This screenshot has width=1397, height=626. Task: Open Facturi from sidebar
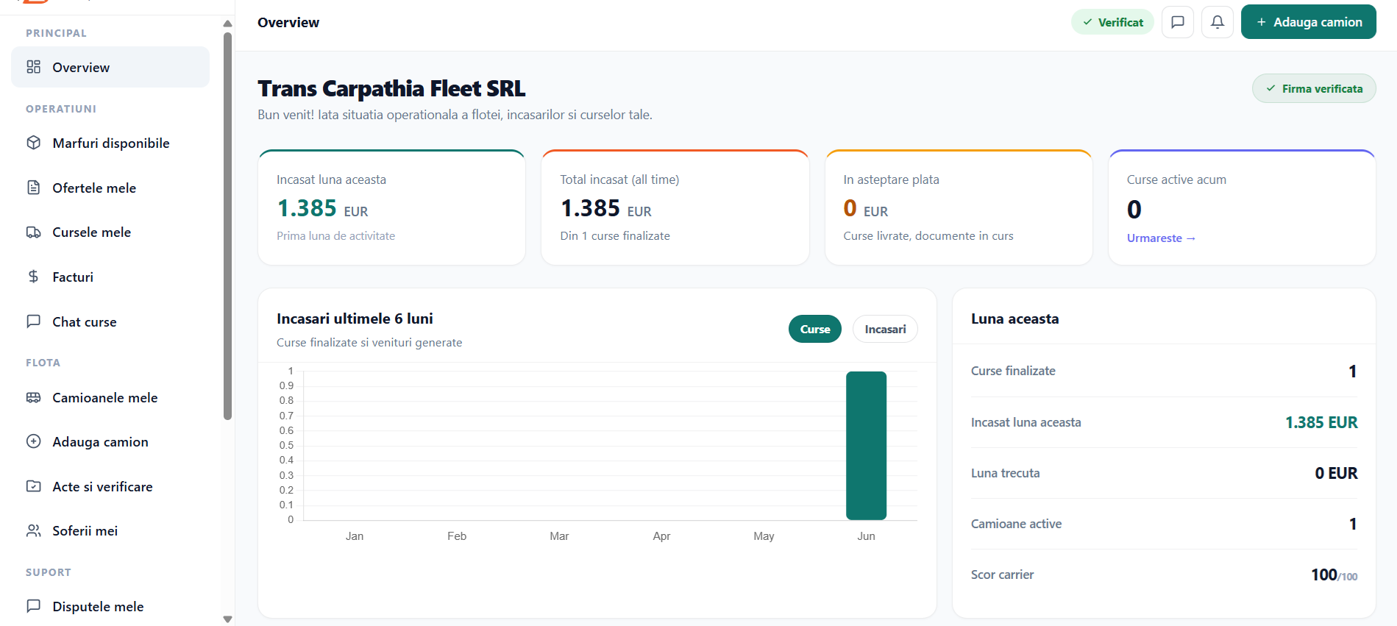tap(110, 277)
